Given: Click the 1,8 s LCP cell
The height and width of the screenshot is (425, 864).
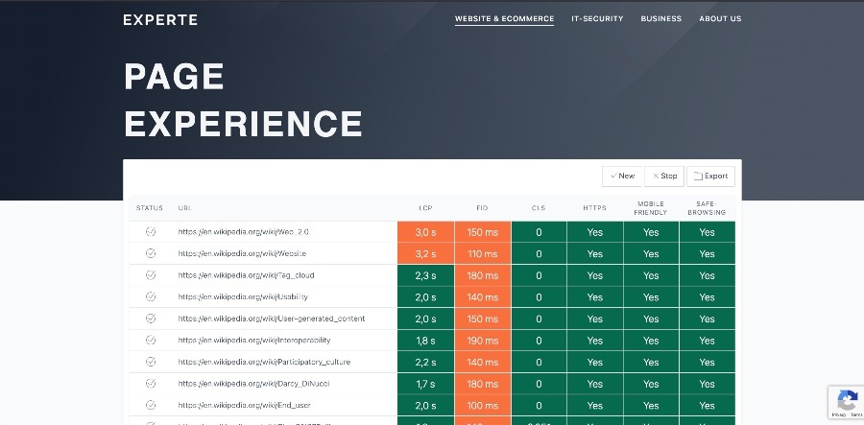Looking at the screenshot, I should coord(425,341).
